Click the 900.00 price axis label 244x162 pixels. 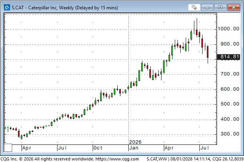(230, 44)
